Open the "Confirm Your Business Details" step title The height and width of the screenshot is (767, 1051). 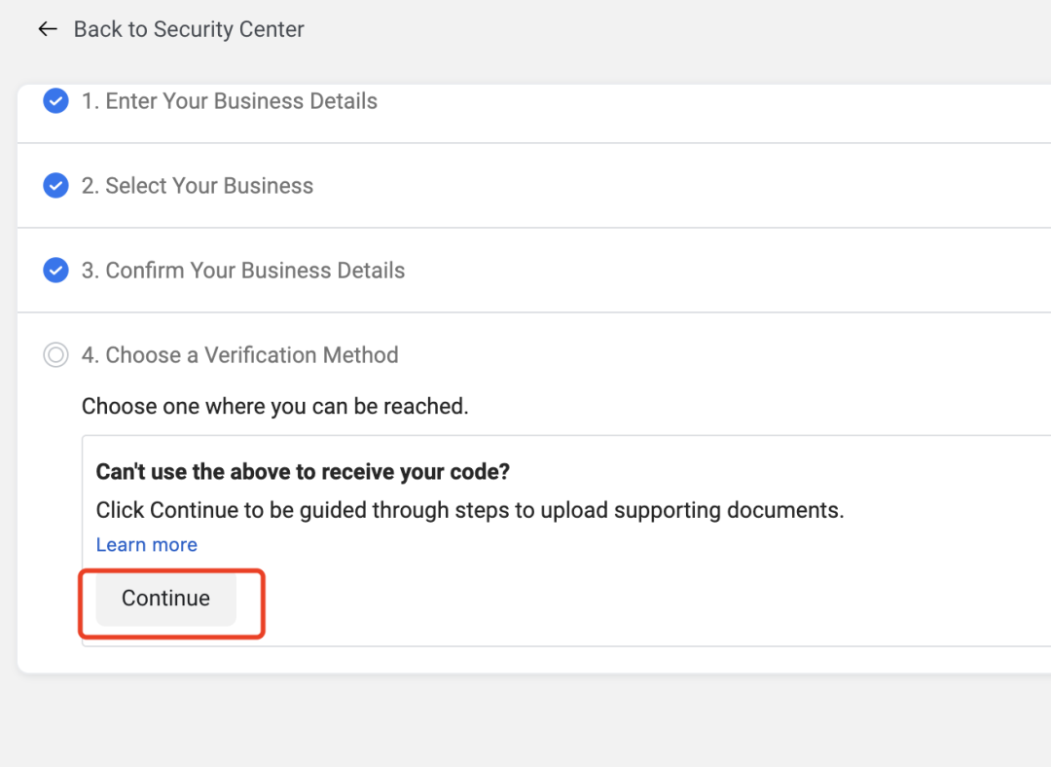pyautogui.click(x=243, y=271)
